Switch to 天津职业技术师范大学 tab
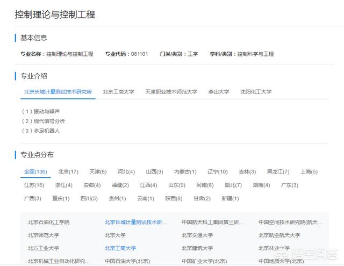This screenshot has height=266, width=344. point(171,92)
